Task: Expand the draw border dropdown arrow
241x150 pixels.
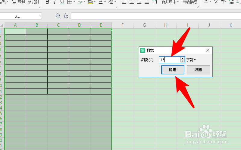Action: (x=84, y=2)
